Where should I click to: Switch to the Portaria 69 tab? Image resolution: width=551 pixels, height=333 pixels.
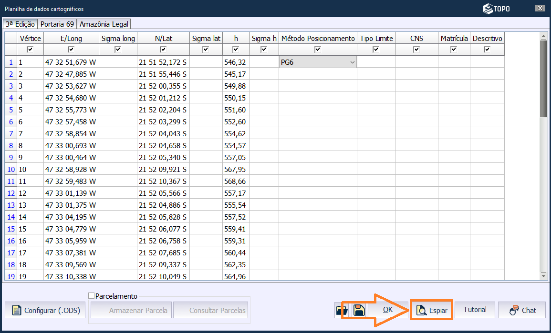point(57,24)
